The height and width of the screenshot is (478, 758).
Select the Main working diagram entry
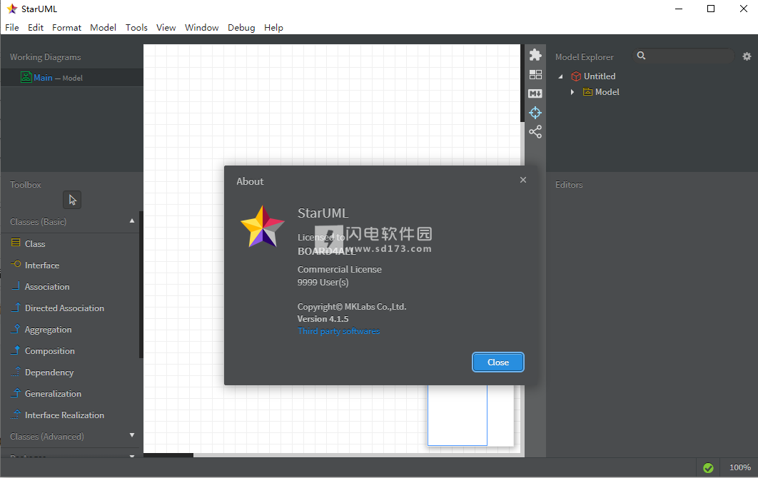click(72, 77)
